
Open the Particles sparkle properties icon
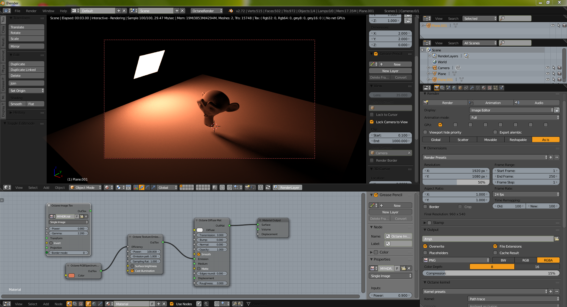[x=495, y=88]
